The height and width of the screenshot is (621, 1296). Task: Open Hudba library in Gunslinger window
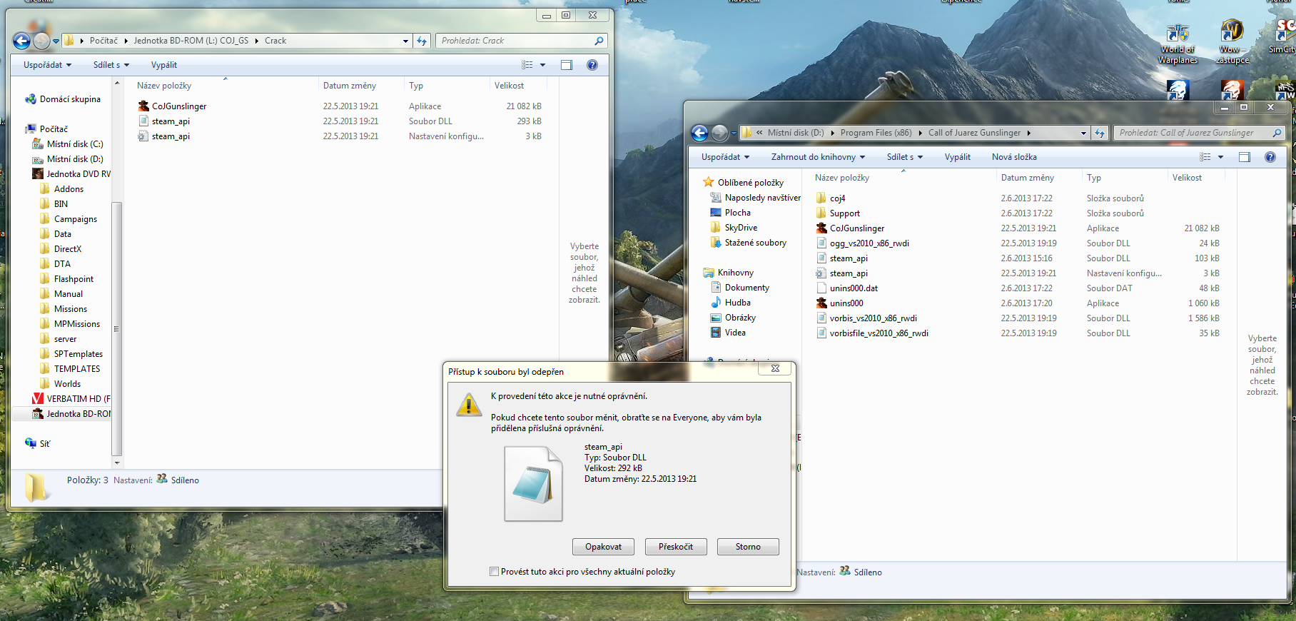pos(731,303)
